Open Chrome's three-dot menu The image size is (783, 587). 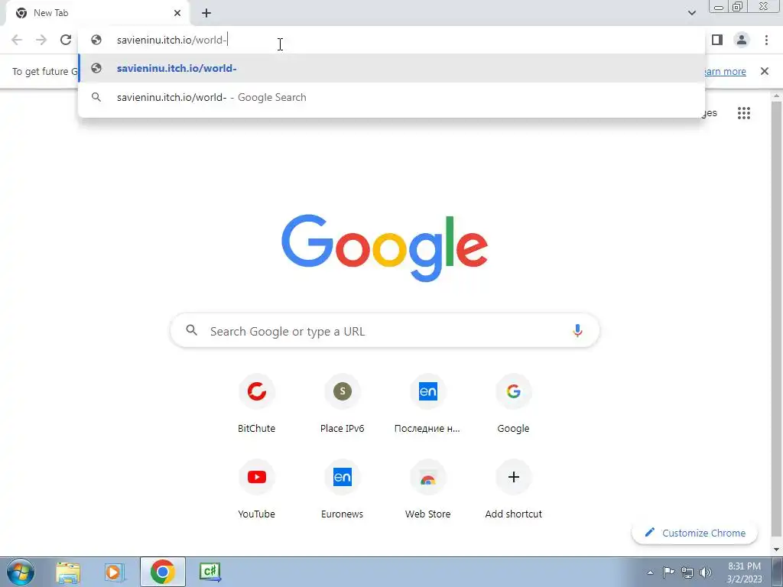(x=766, y=40)
